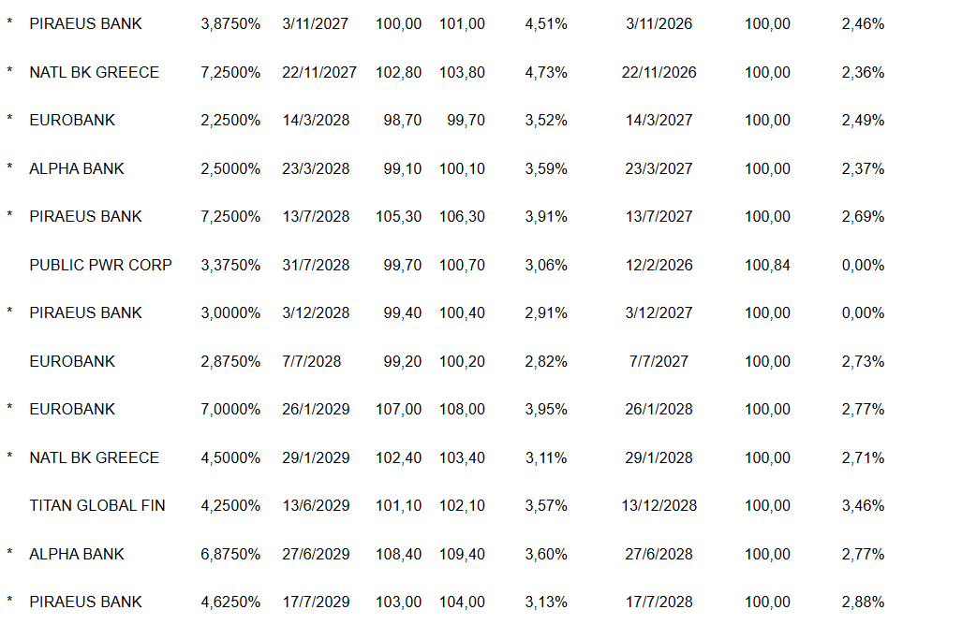Click the 109,40 ask price
Screen dimensions: 977x624
pyautogui.click(x=462, y=554)
